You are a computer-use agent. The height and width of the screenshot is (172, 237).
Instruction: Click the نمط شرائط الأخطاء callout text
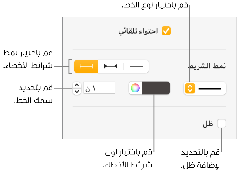[x=28, y=60]
